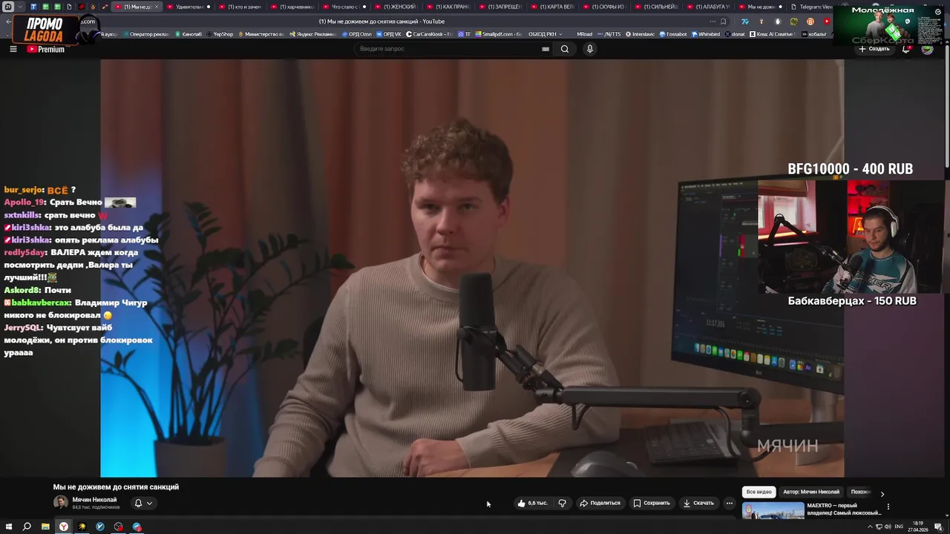
Task: Open the 'Whitebird' bookmark
Action: pos(705,34)
